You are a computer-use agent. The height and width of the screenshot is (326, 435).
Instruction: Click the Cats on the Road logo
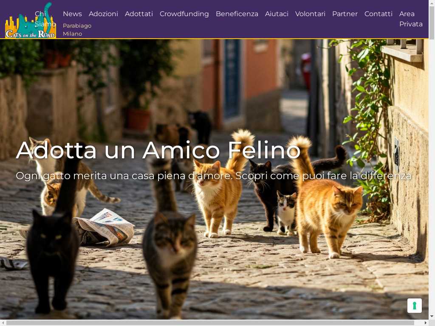click(x=31, y=20)
